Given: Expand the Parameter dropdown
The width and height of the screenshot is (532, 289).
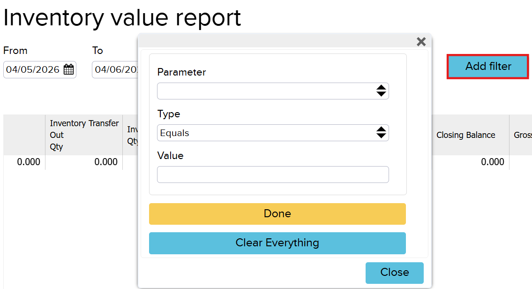Looking at the screenshot, I should coord(273,91).
